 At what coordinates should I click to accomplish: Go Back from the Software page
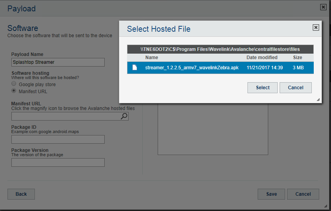21,194
